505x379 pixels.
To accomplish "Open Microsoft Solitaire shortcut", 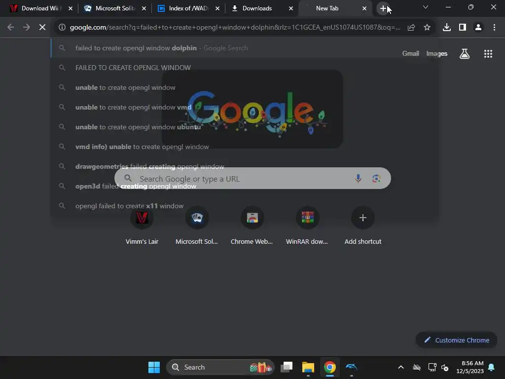I will coord(197,226).
